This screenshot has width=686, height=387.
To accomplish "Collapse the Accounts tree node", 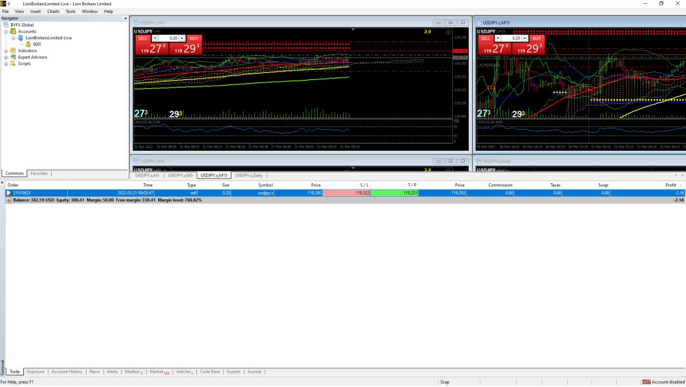I will [x=6, y=32].
